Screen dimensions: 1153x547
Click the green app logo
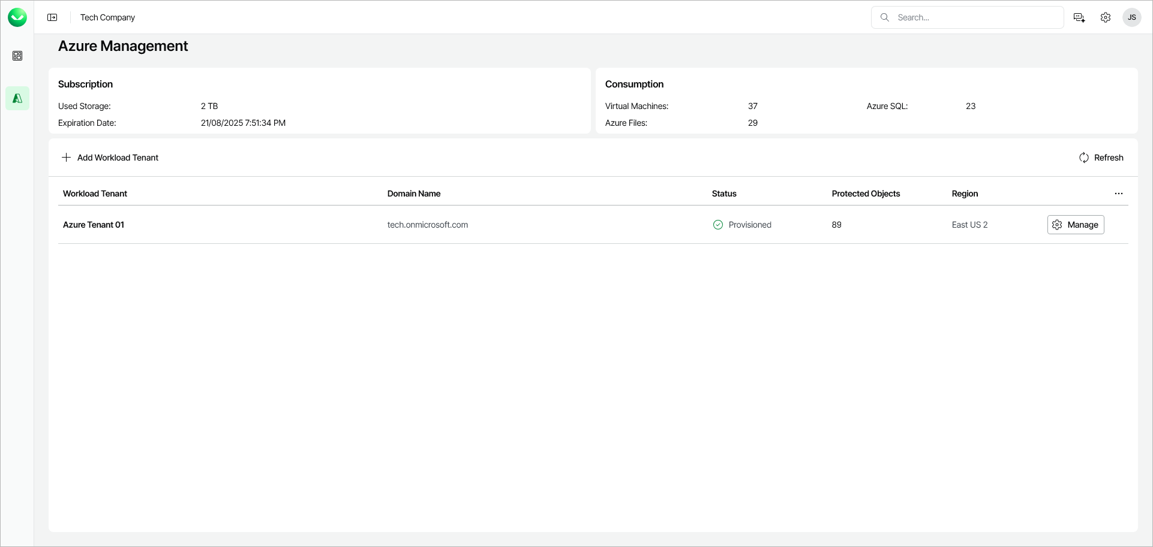17,17
